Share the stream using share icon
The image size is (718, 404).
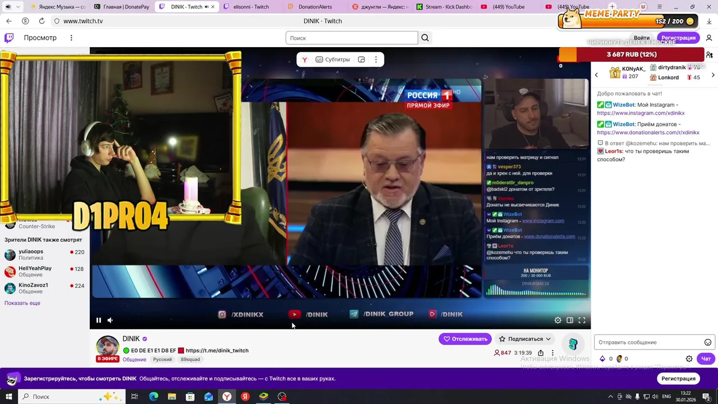tap(541, 353)
